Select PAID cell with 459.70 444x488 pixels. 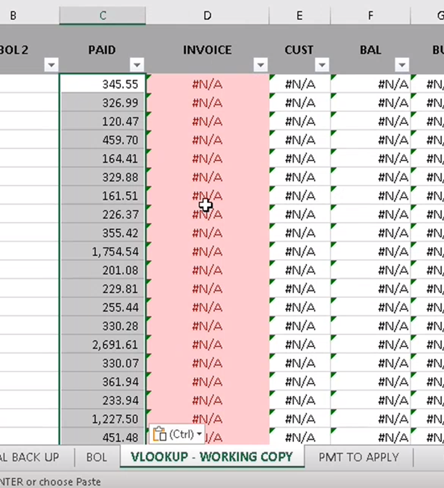coord(102,140)
